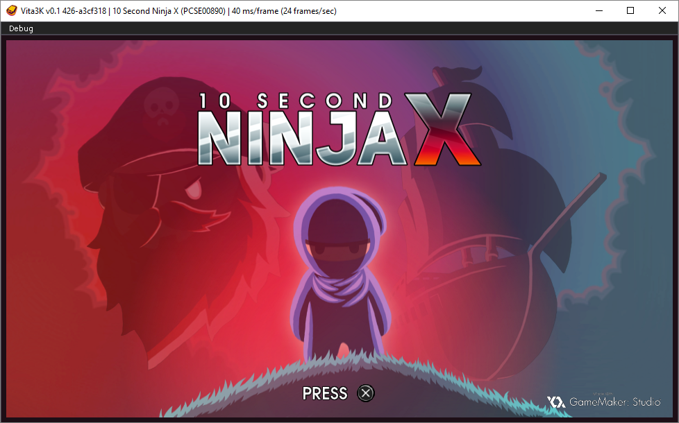Screen dimensions: 679x423
Task: Maximize the Vita3K window
Action: click(630, 10)
